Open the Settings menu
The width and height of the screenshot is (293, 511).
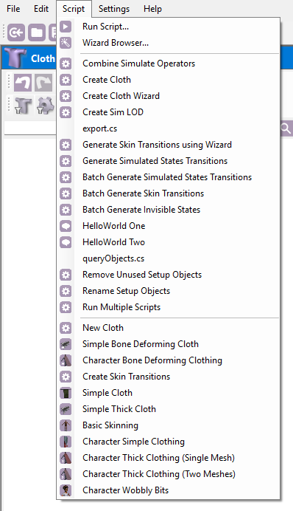(114, 9)
